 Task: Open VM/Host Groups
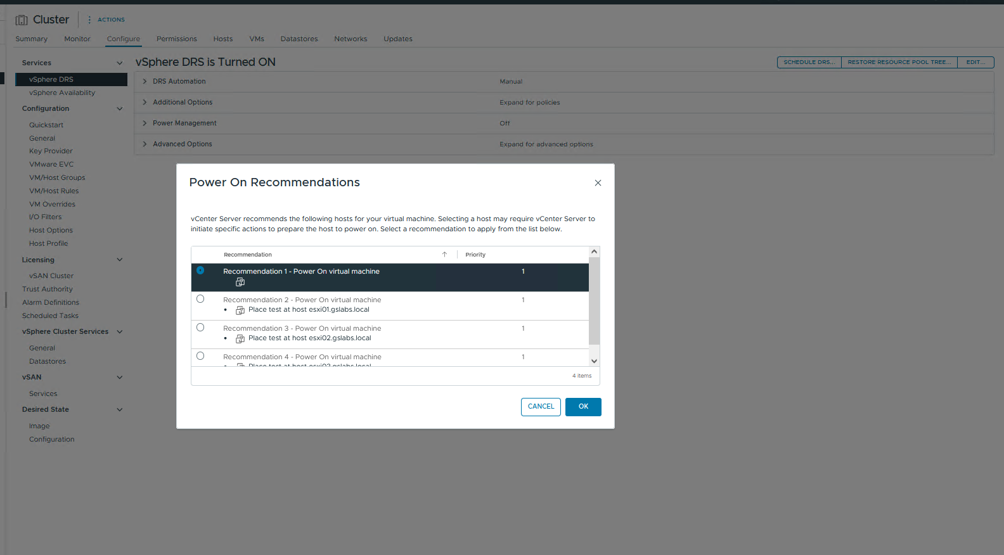(x=57, y=177)
